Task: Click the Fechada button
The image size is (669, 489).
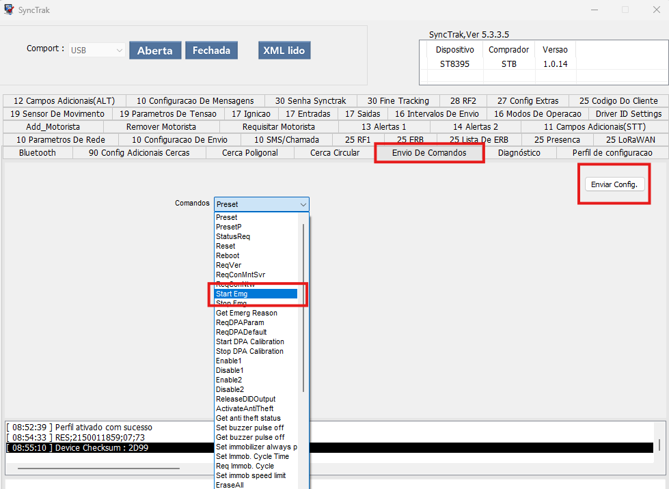Action: pos(212,51)
